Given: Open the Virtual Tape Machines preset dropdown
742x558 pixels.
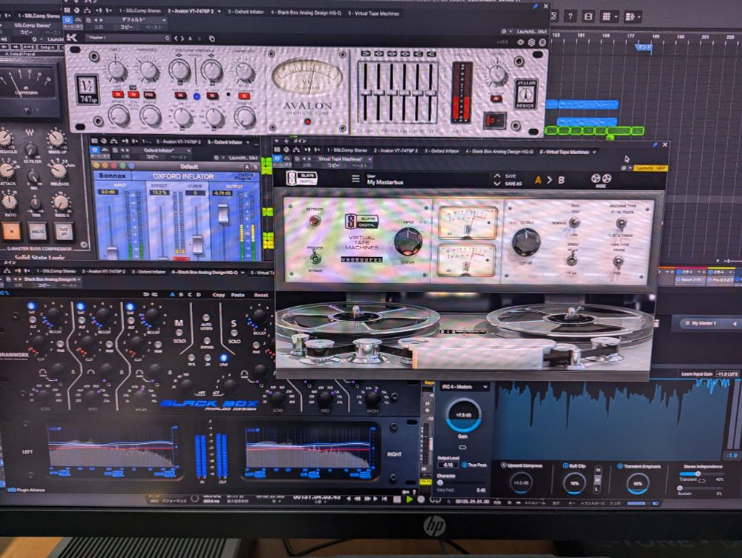Looking at the screenshot, I should pyautogui.click(x=344, y=159).
